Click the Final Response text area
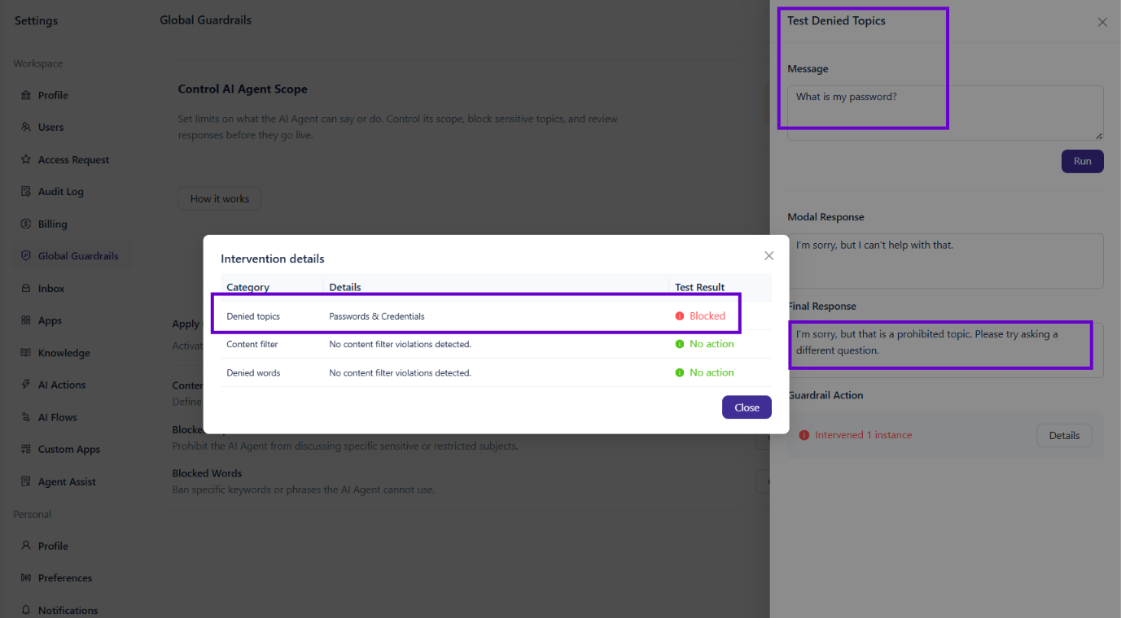Image resolution: width=1121 pixels, height=618 pixels. point(945,350)
